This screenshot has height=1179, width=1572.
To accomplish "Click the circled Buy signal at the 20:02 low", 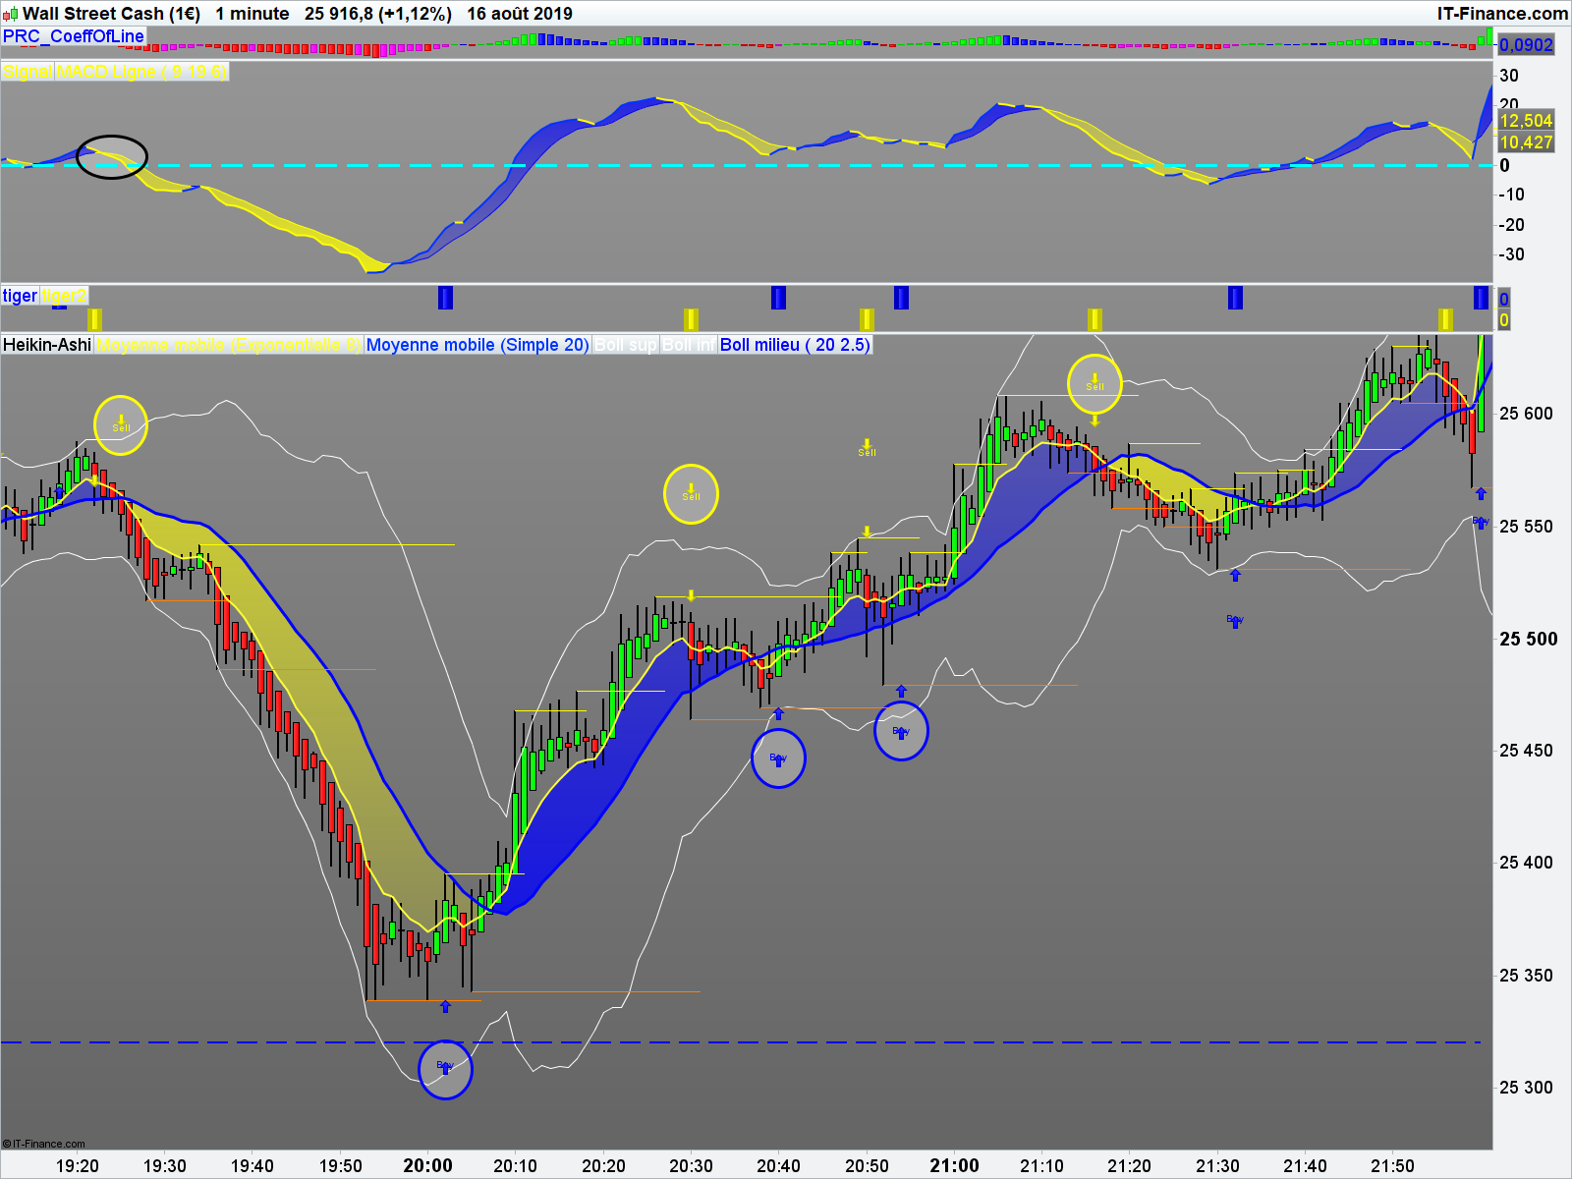I will pos(445,1069).
